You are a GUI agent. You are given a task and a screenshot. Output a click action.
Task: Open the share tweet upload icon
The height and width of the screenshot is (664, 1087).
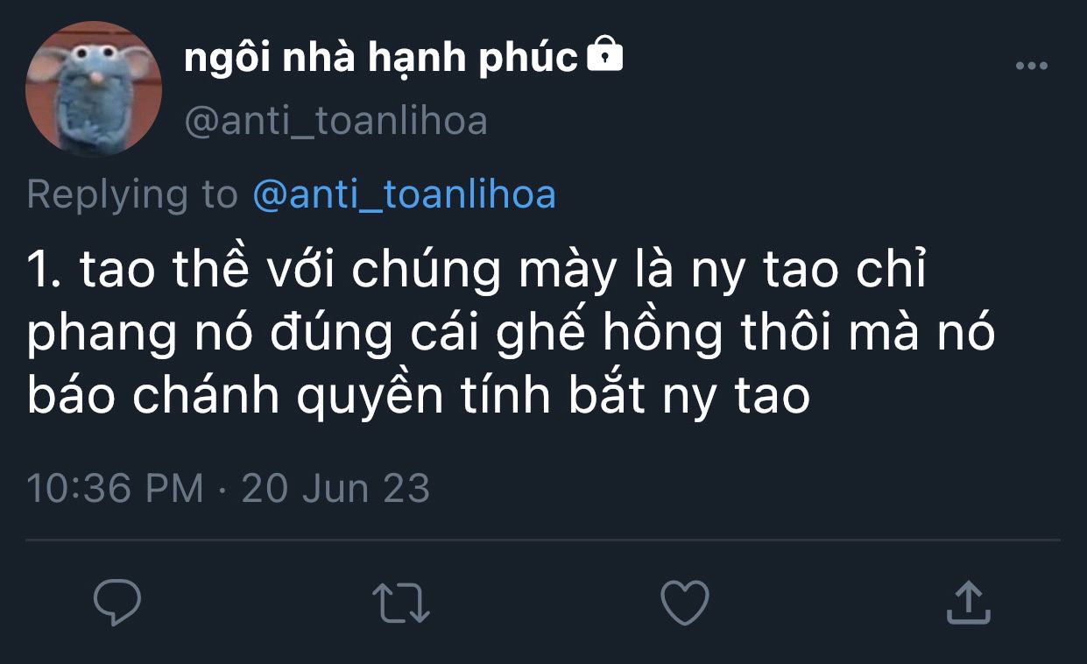tap(969, 603)
